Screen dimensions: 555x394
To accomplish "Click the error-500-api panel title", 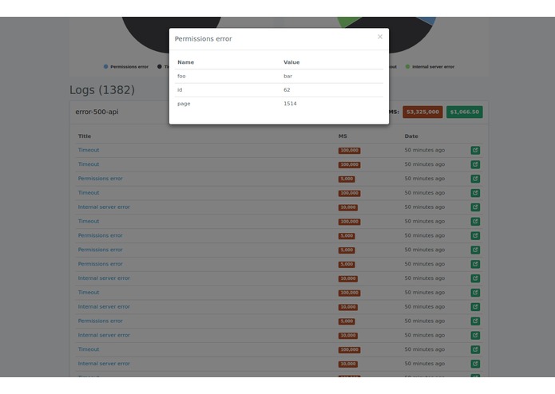I will [97, 112].
